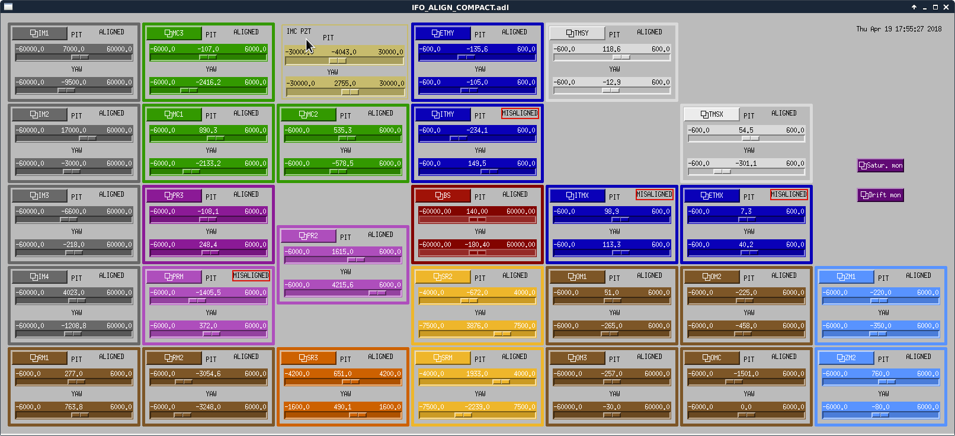Click the TMSX related display button
The width and height of the screenshot is (955, 436).
[x=712, y=114]
